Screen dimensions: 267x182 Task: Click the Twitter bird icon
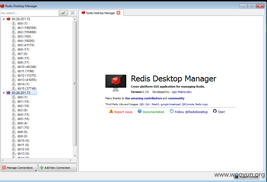pyautogui.click(x=172, y=111)
